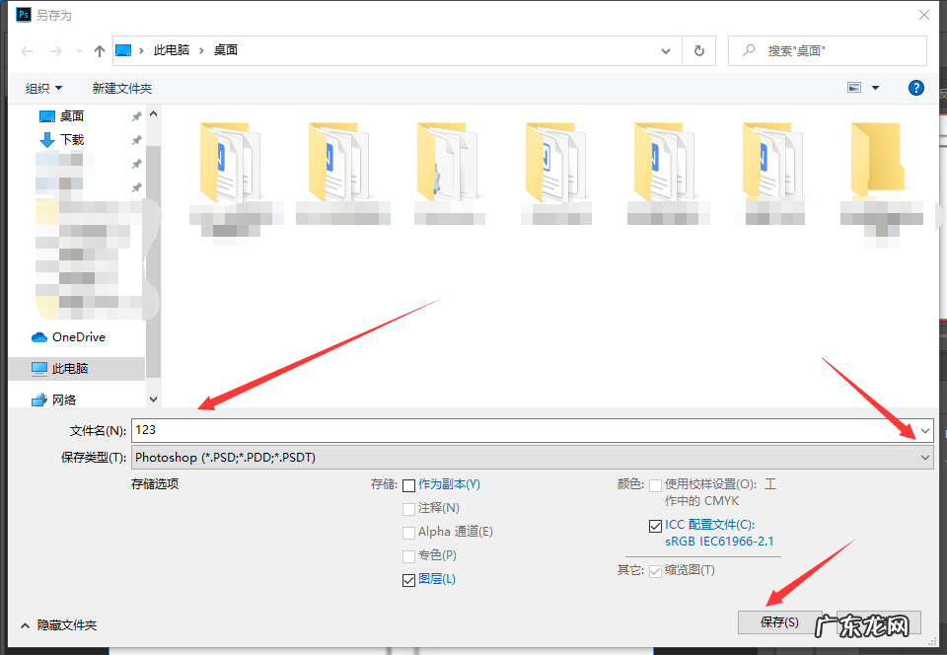Click the Photoshop icon in title bar
This screenshot has width=947, height=655.
23,15
